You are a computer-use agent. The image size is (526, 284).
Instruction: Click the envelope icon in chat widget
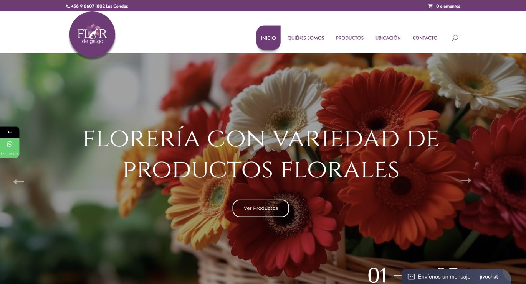(x=411, y=277)
